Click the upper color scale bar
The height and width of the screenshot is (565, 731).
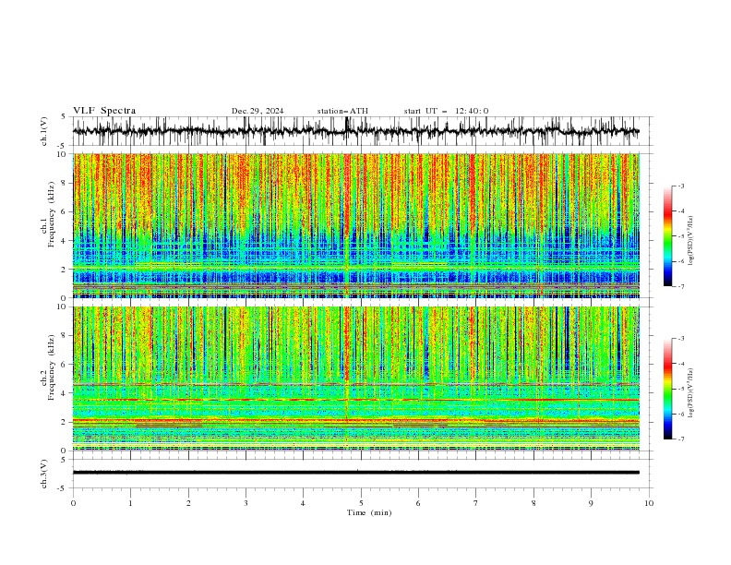pyautogui.click(x=667, y=236)
